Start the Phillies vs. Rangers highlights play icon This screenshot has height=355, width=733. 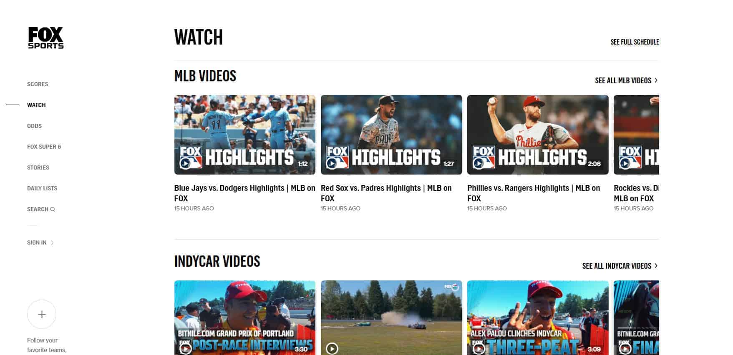tap(479, 164)
